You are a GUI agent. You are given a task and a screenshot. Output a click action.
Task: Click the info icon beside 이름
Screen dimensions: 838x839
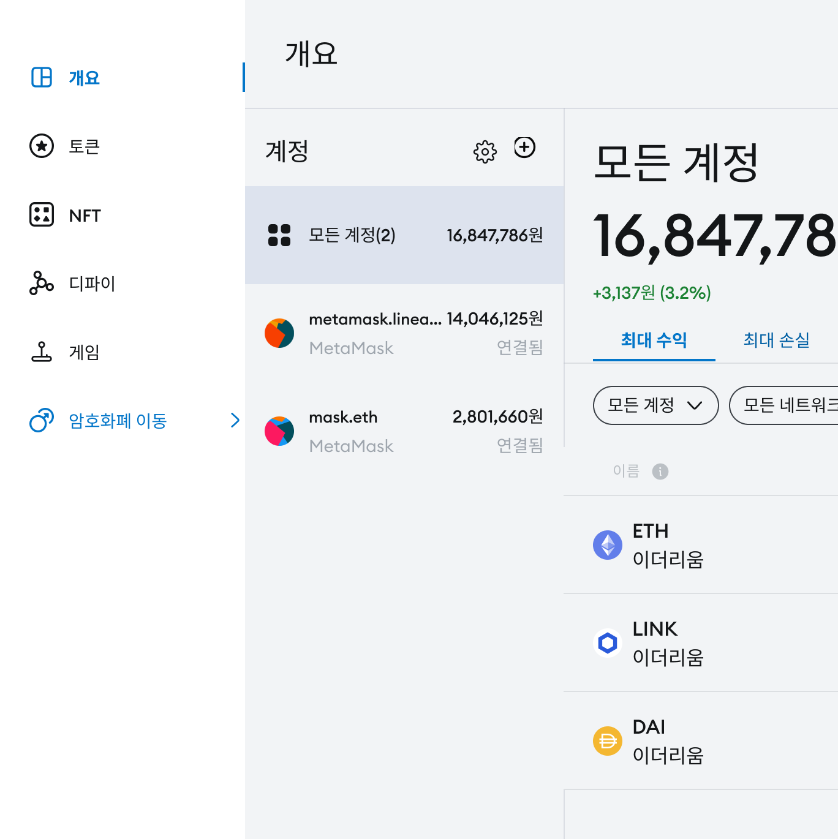click(660, 471)
